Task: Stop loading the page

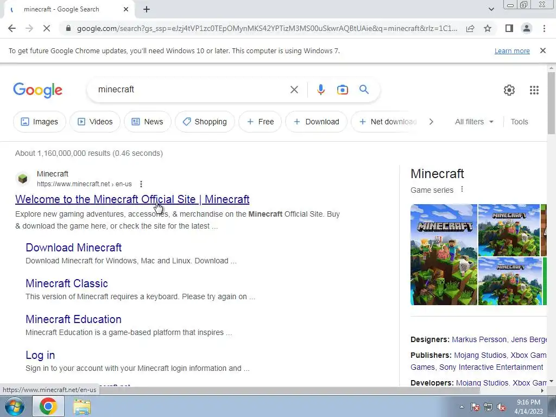Action: (x=47, y=28)
